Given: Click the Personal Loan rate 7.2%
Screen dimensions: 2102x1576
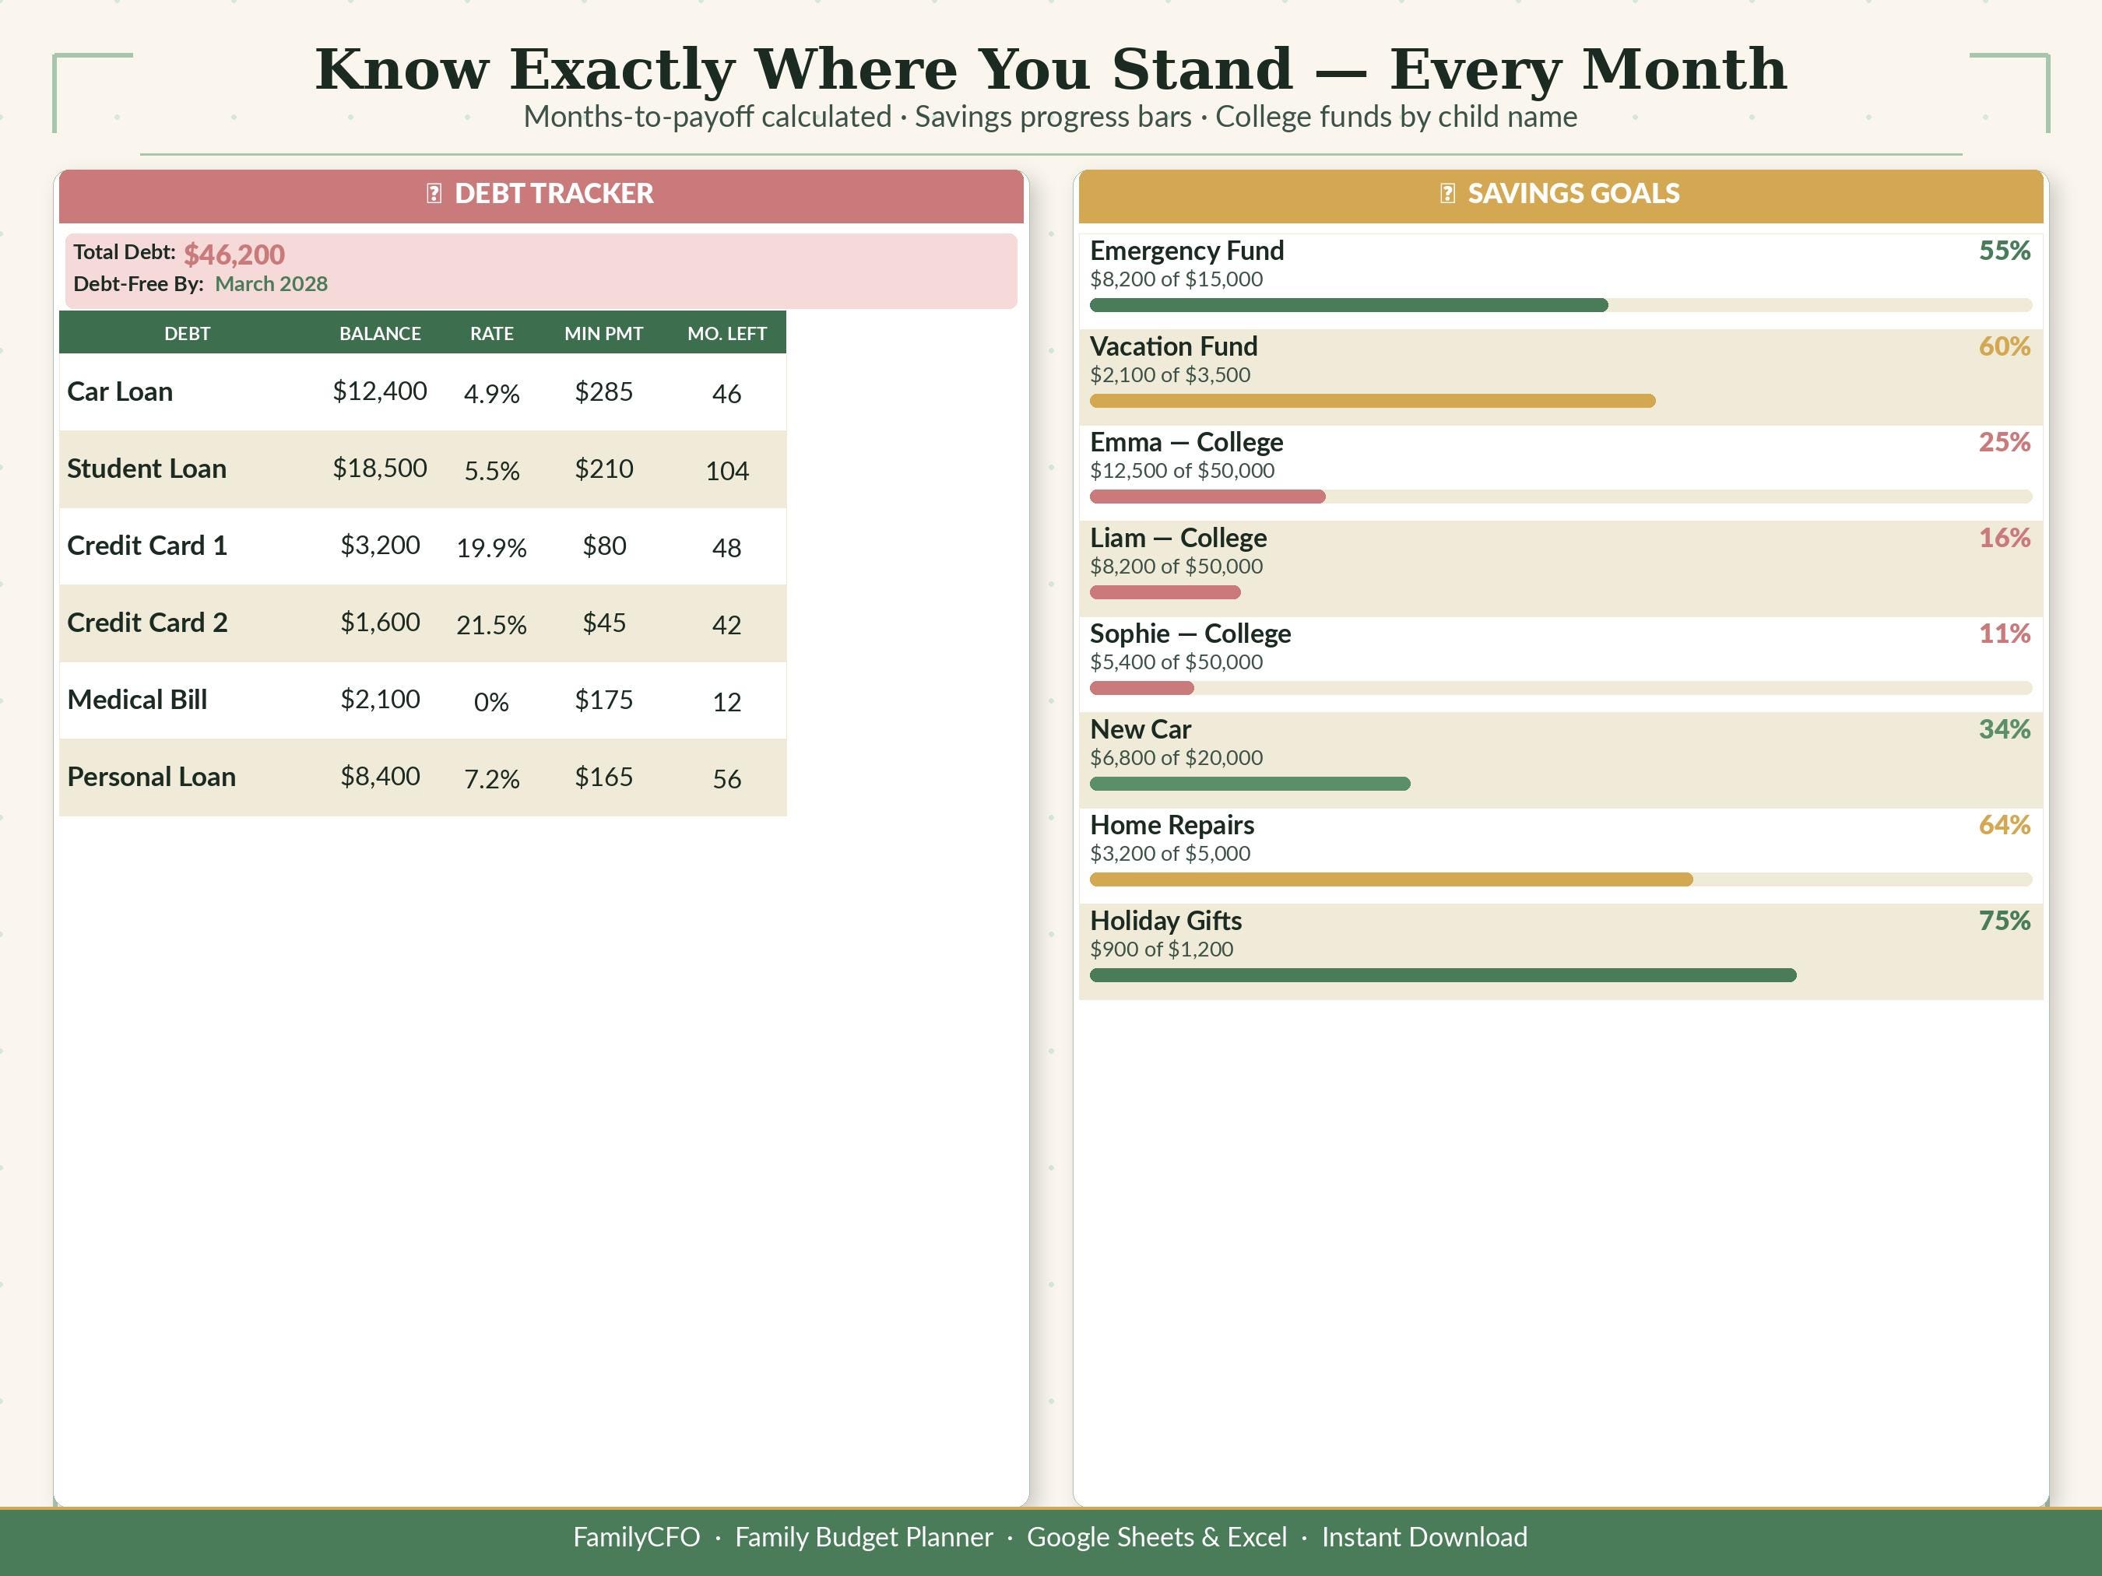Looking at the screenshot, I should (491, 779).
